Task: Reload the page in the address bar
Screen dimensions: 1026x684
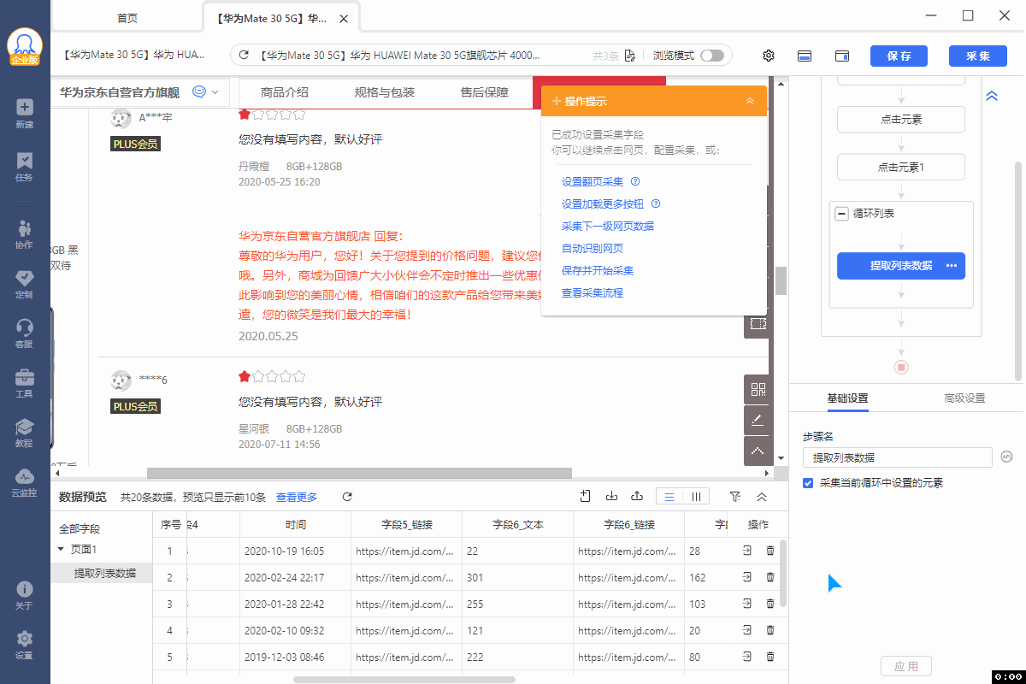Action: (244, 56)
